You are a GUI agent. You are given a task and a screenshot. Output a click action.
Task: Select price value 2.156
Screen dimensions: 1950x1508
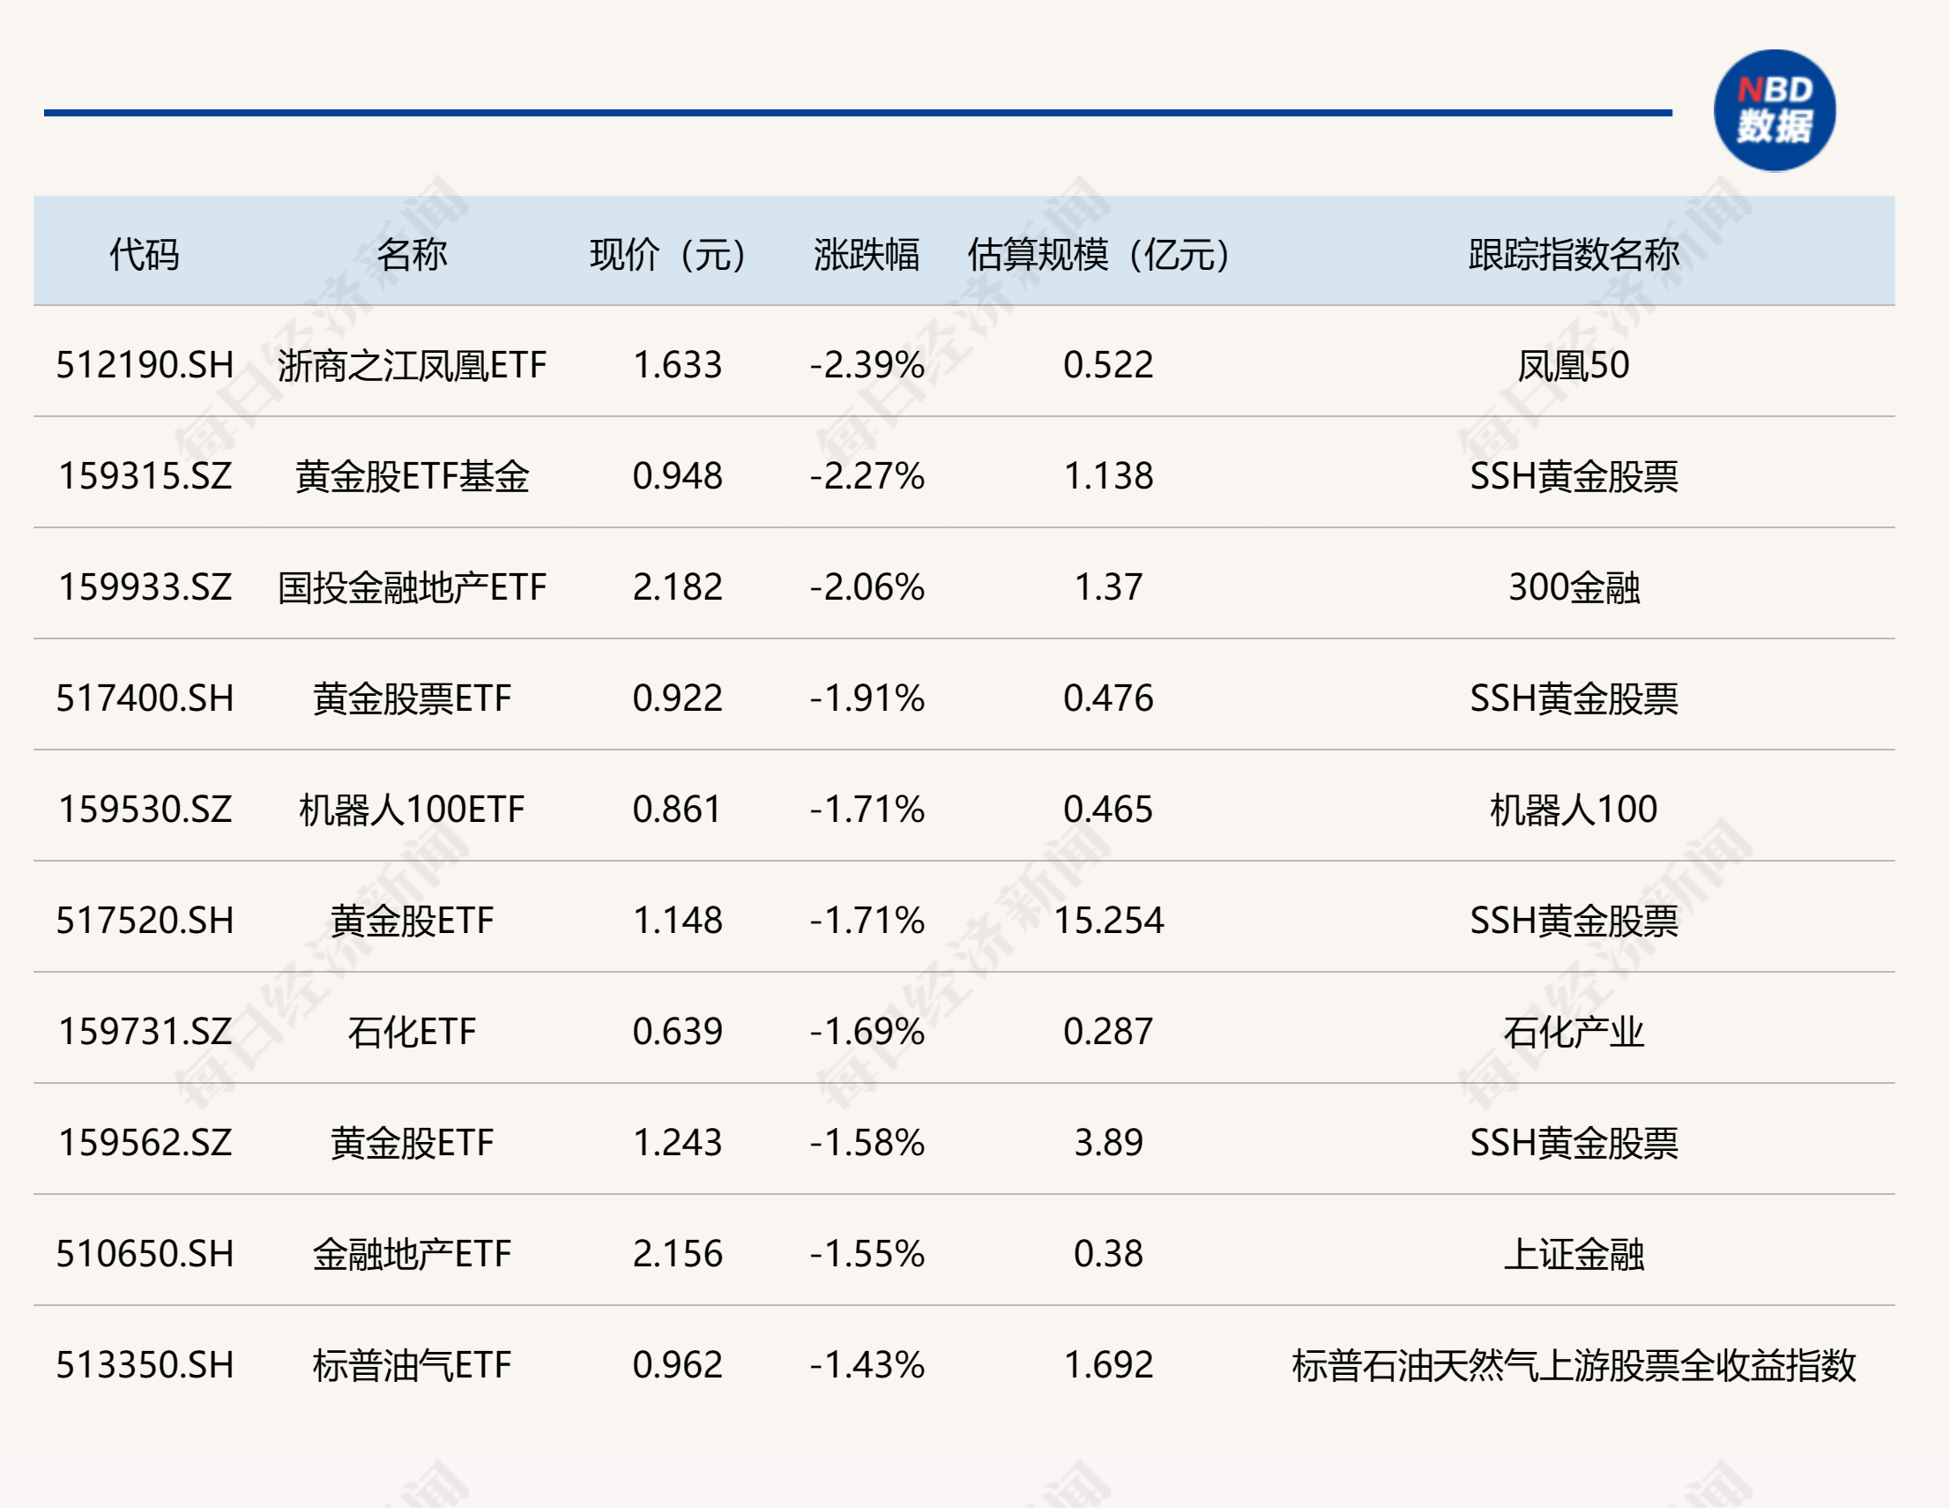point(678,1254)
